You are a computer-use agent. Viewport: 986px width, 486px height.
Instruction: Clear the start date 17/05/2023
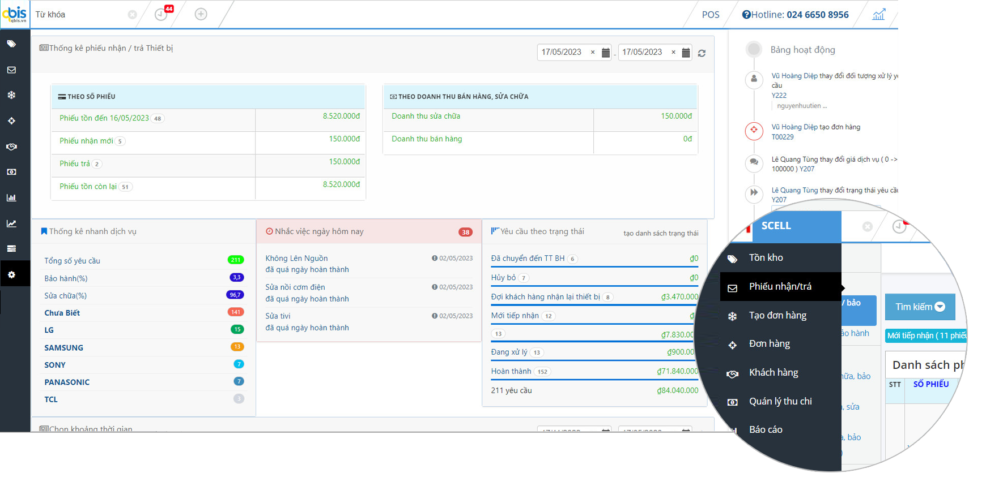(x=593, y=52)
